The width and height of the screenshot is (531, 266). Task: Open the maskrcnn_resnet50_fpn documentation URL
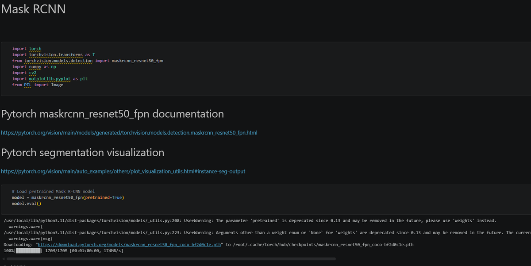[129, 132]
